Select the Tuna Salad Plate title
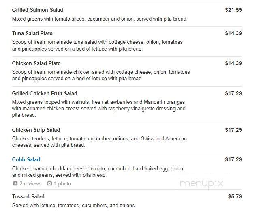 [x=32, y=33]
